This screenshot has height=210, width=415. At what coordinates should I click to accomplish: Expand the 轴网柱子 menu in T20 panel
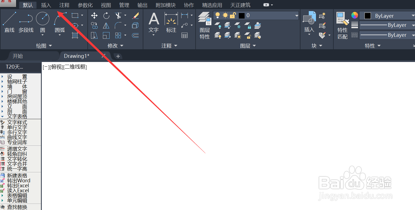(x=17, y=82)
